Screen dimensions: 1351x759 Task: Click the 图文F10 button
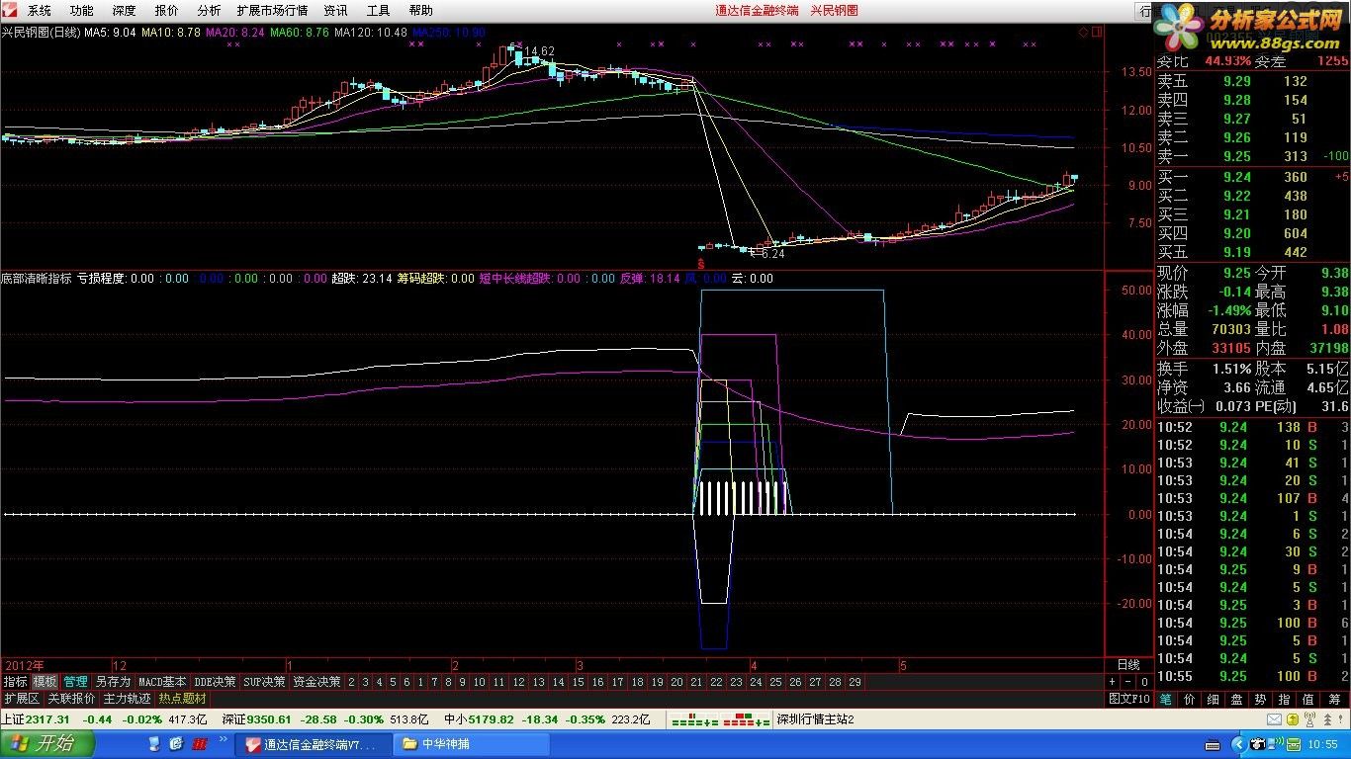coord(1129,699)
